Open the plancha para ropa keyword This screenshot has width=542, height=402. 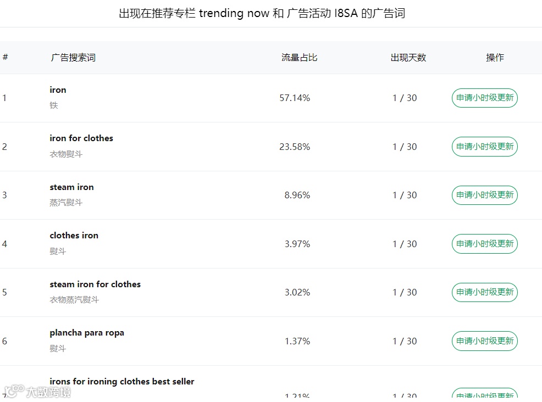87,333
